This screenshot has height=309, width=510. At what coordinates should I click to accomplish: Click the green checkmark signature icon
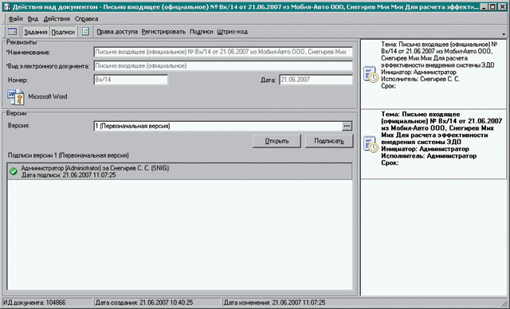pyautogui.click(x=14, y=171)
